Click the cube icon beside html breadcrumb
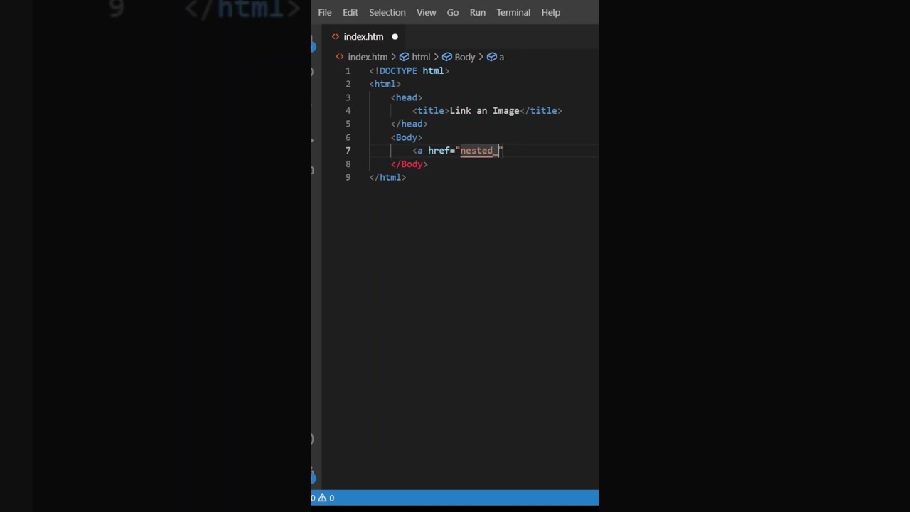This screenshot has height=512, width=910. click(x=405, y=57)
